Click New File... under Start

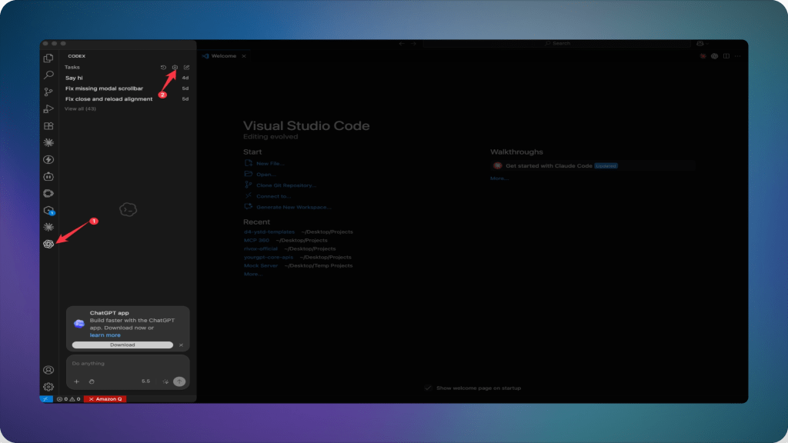tap(270, 164)
